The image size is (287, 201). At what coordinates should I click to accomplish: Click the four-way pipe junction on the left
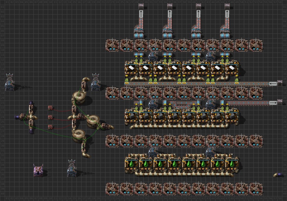(x=31, y=117)
